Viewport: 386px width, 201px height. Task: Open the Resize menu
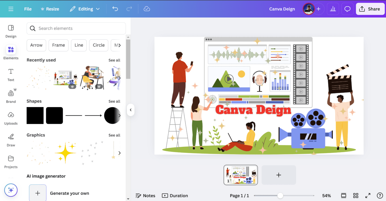pos(50,9)
